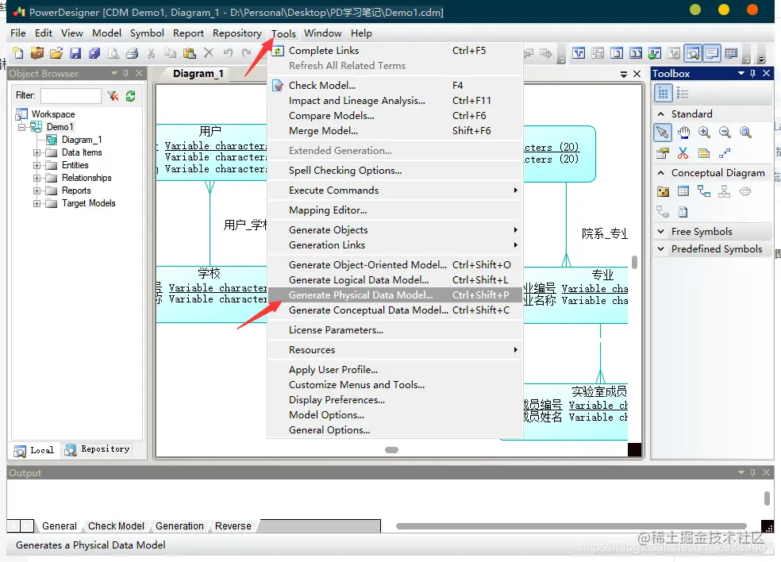Open the Execute Commands submenu

(x=395, y=191)
